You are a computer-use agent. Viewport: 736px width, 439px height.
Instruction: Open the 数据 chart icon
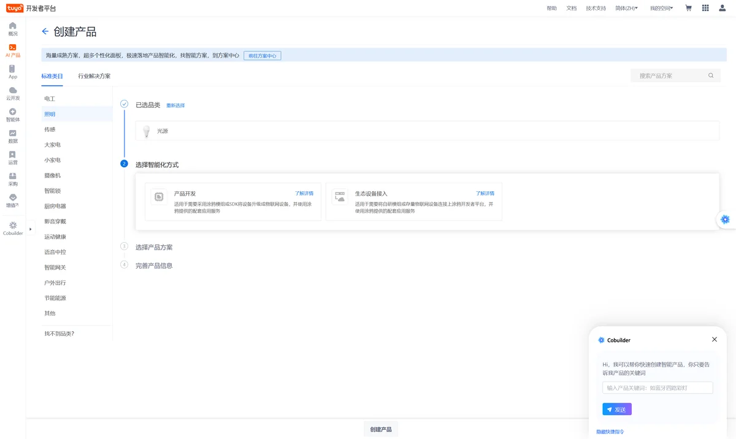click(x=13, y=133)
